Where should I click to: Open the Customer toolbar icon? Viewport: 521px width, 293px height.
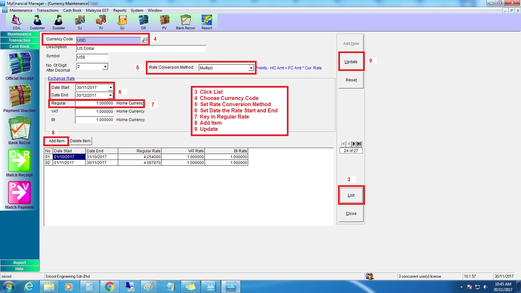pyautogui.click(x=37, y=21)
